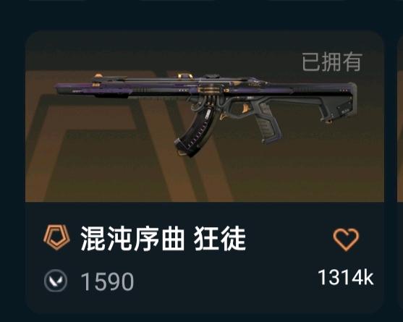The image size is (403, 322).
Task: Click the Valorant Points currency icon
Action: point(56,281)
